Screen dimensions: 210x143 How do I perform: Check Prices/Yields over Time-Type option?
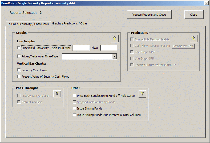[x=19, y=56]
